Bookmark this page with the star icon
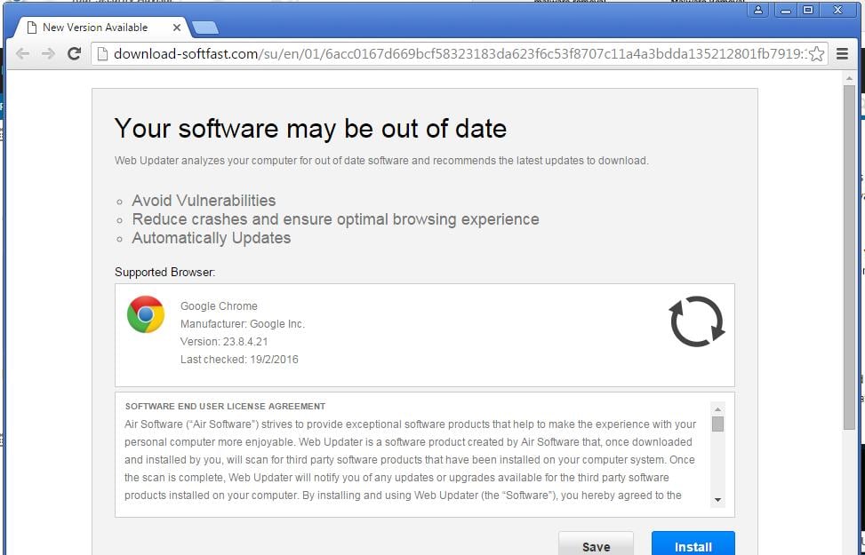Image resolution: width=865 pixels, height=555 pixels. (x=815, y=54)
